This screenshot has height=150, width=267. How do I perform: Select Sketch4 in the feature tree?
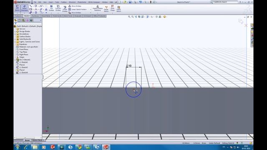23,72
